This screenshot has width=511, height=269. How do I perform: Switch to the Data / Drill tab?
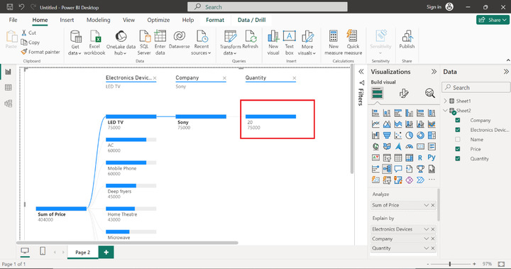click(251, 20)
